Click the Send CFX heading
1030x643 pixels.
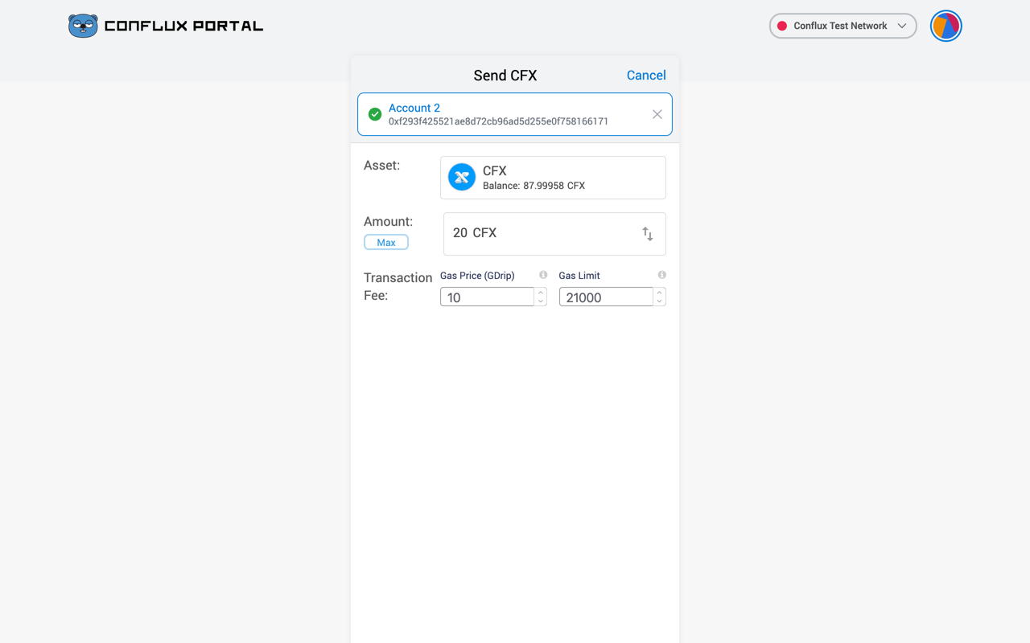tap(505, 76)
